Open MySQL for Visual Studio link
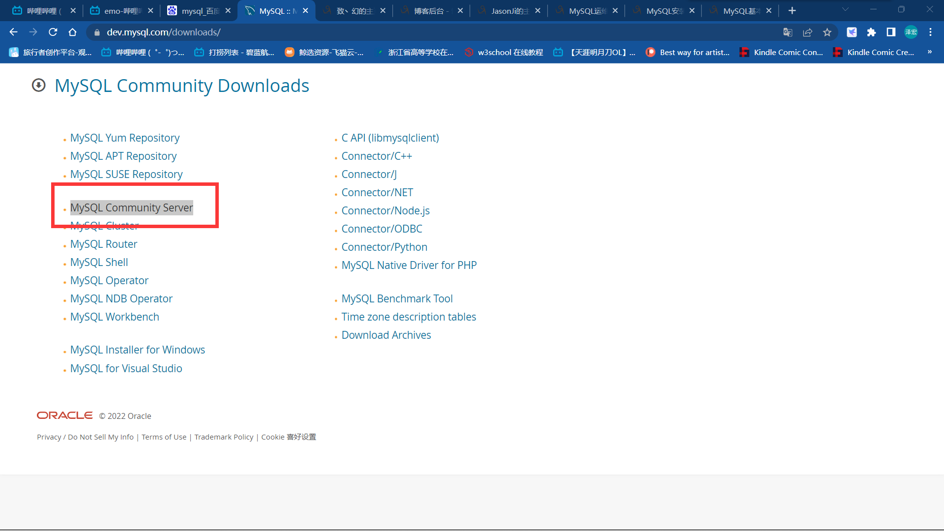 tap(126, 368)
